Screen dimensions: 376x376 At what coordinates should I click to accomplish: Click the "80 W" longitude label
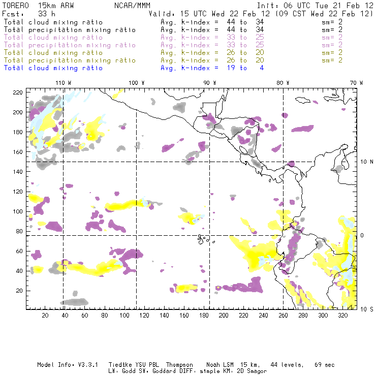(x=283, y=83)
